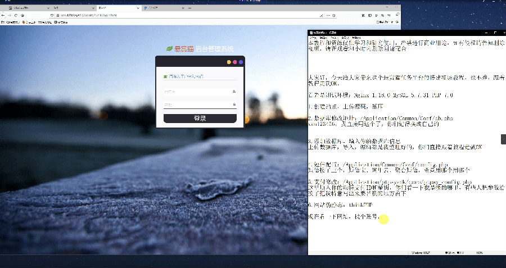The height and width of the screenshot is (268, 506).
Task: Close the active third browser tab
Action: 138,8
